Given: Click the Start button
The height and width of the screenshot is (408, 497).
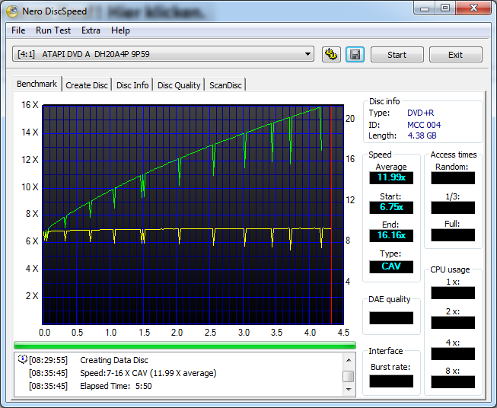Looking at the screenshot, I should coord(397,55).
